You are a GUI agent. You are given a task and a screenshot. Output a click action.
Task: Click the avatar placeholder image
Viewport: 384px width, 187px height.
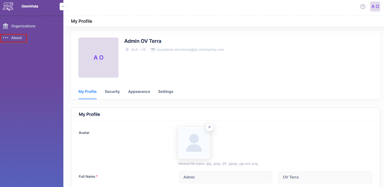(x=194, y=143)
